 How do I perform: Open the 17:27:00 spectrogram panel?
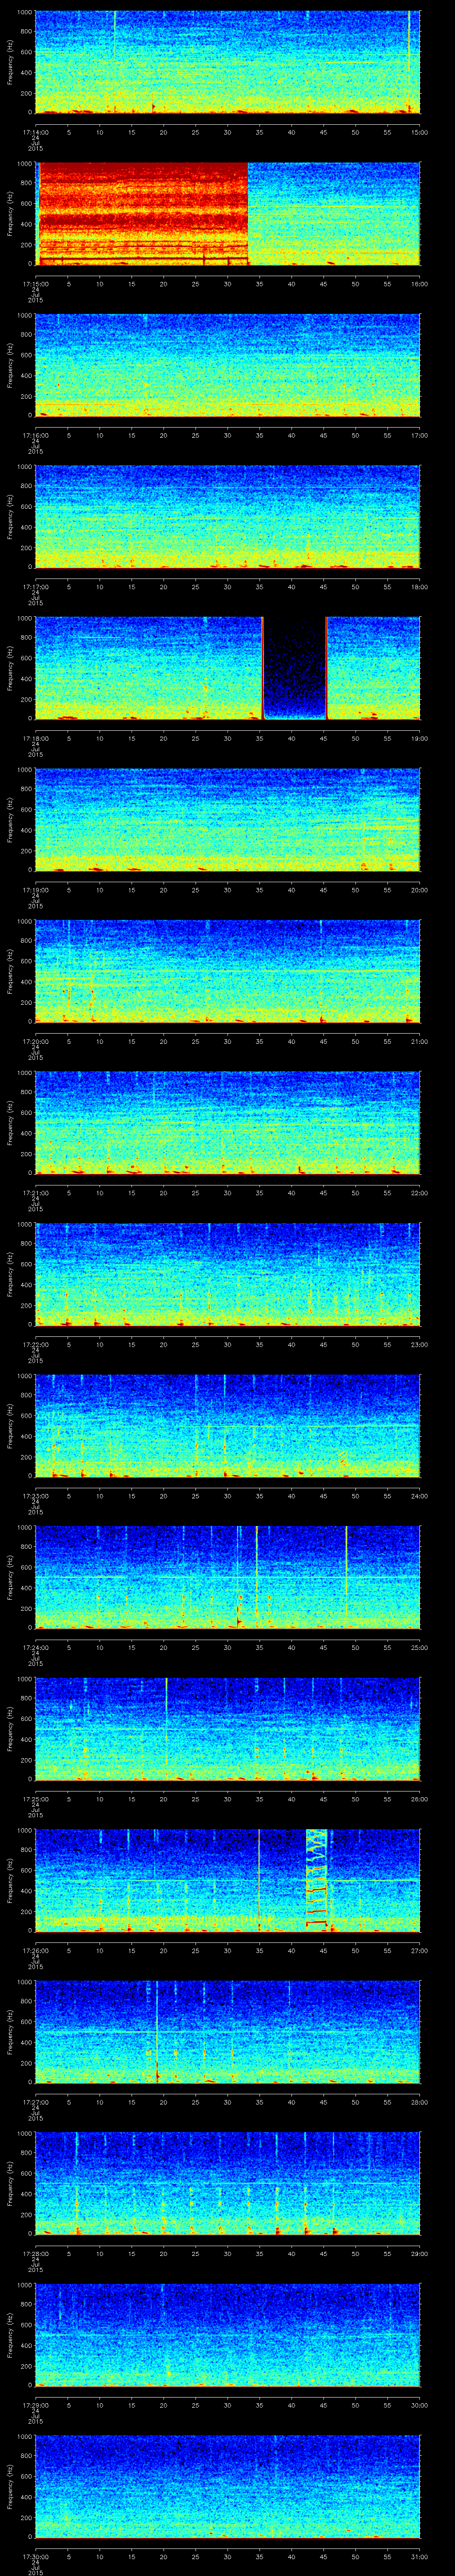pyautogui.click(x=227, y=2032)
